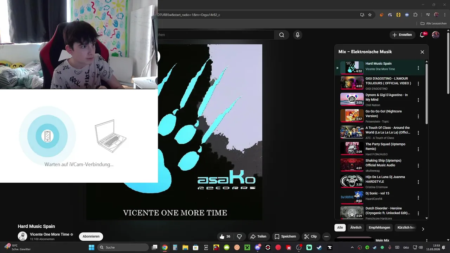This screenshot has width=450, height=253.
Task: Open more actions three-dot button under video
Action: pyautogui.click(x=327, y=236)
